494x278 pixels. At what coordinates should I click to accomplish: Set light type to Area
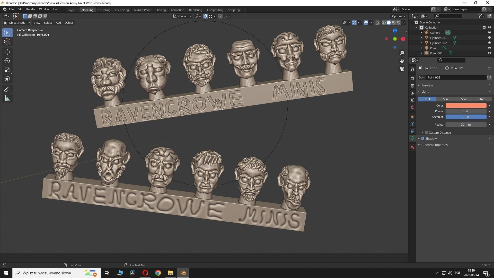(x=482, y=99)
